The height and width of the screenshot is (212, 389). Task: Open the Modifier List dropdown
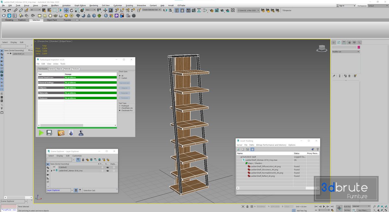[346, 52]
